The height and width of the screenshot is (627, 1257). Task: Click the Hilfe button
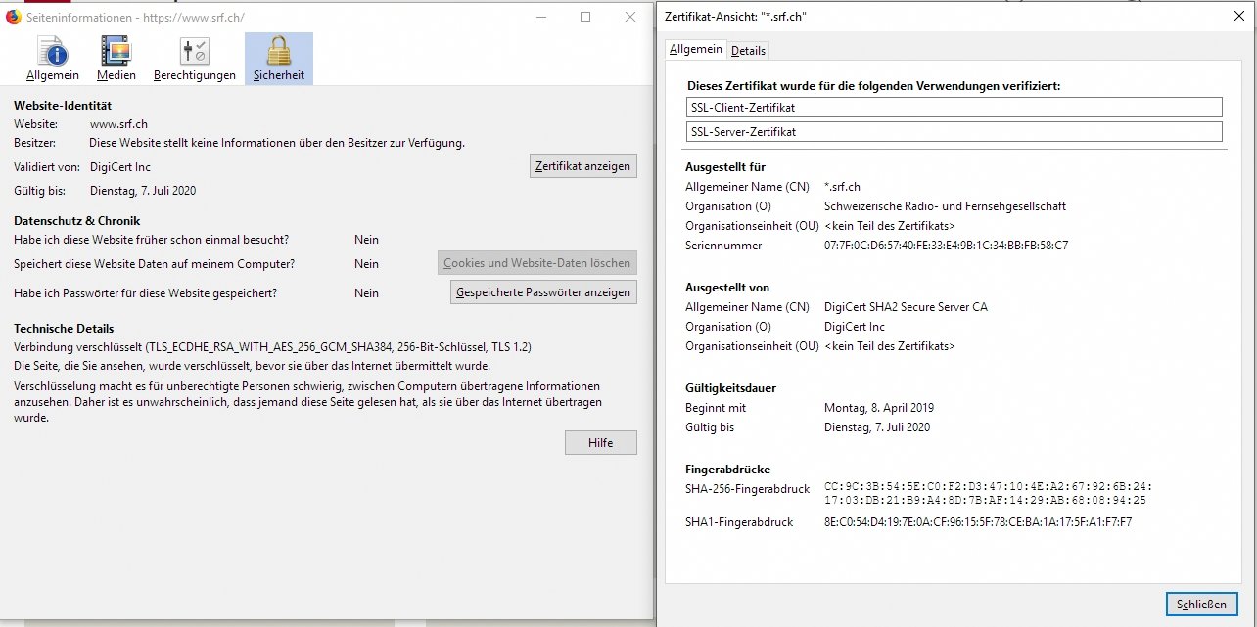click(x=600, y=443)
